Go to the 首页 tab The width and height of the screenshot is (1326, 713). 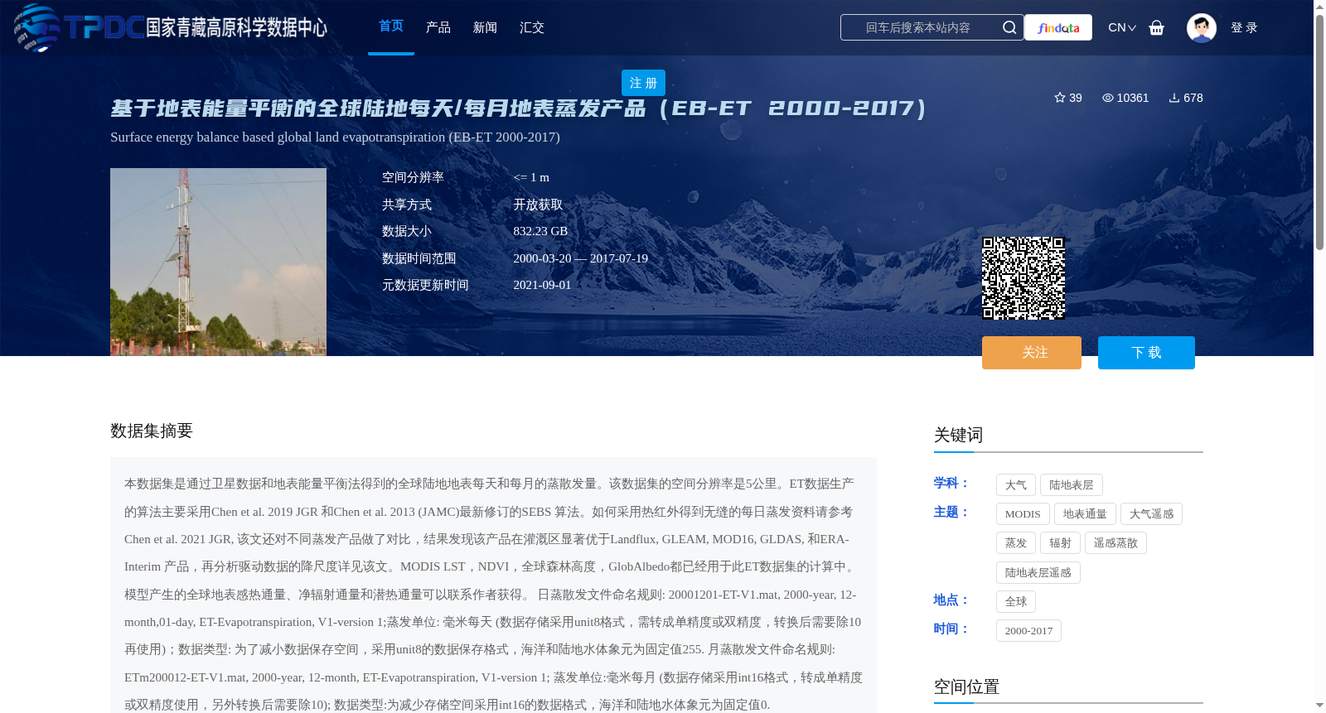(x=391, y=26)
